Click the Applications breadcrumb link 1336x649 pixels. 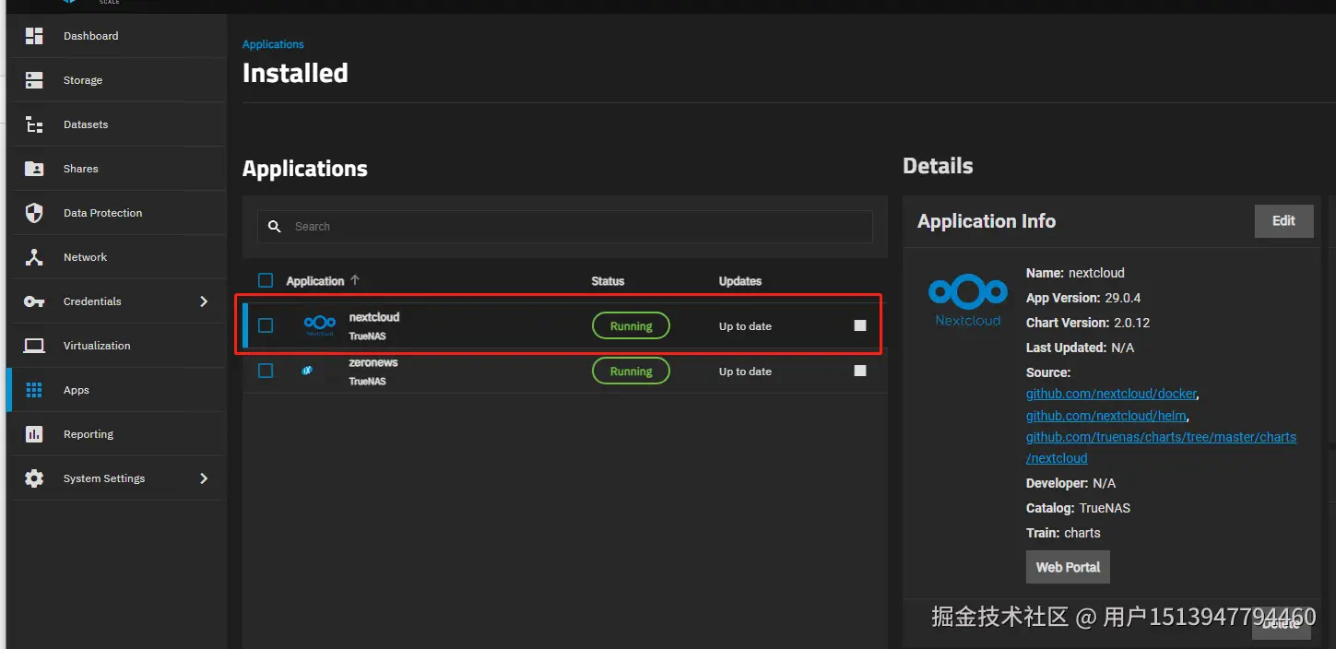coord(273,44)
